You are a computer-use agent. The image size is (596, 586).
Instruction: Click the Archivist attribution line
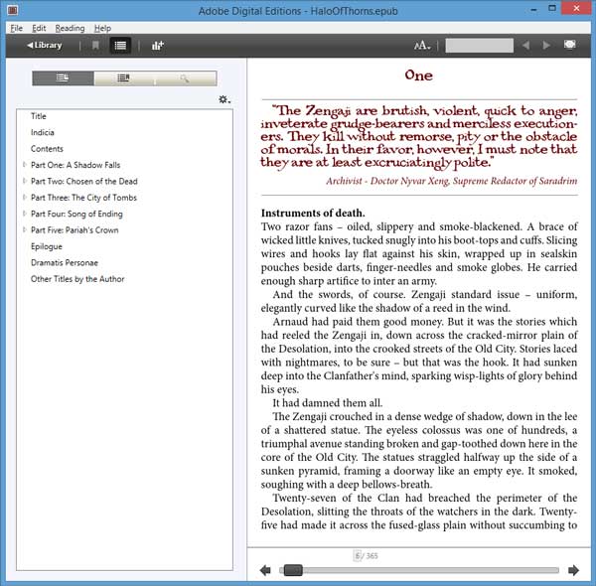(452, 181)
